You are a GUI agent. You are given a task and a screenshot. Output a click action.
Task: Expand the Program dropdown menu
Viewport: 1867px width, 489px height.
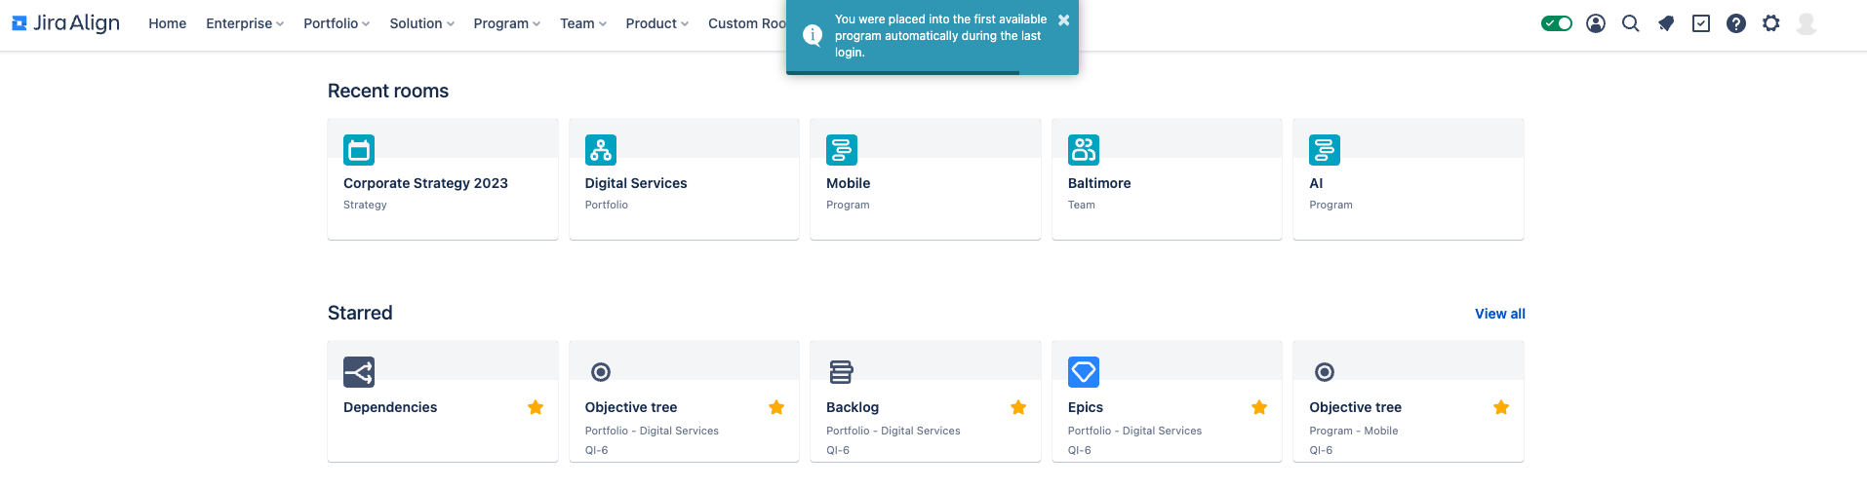(506, 23)
